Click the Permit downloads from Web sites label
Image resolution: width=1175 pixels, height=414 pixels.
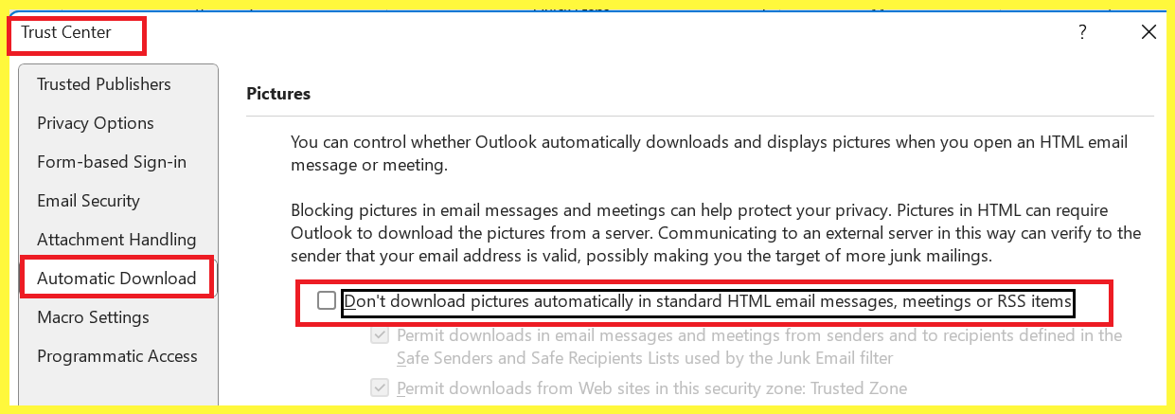click(651, 388)
